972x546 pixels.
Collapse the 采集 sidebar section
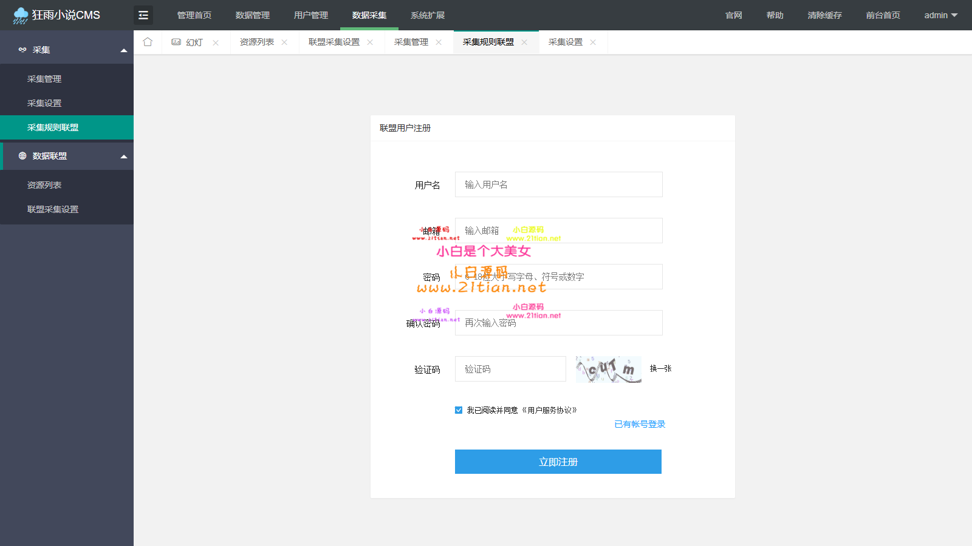[124, 50]
